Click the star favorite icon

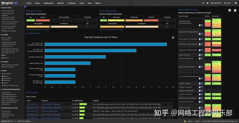pos(235,11)
